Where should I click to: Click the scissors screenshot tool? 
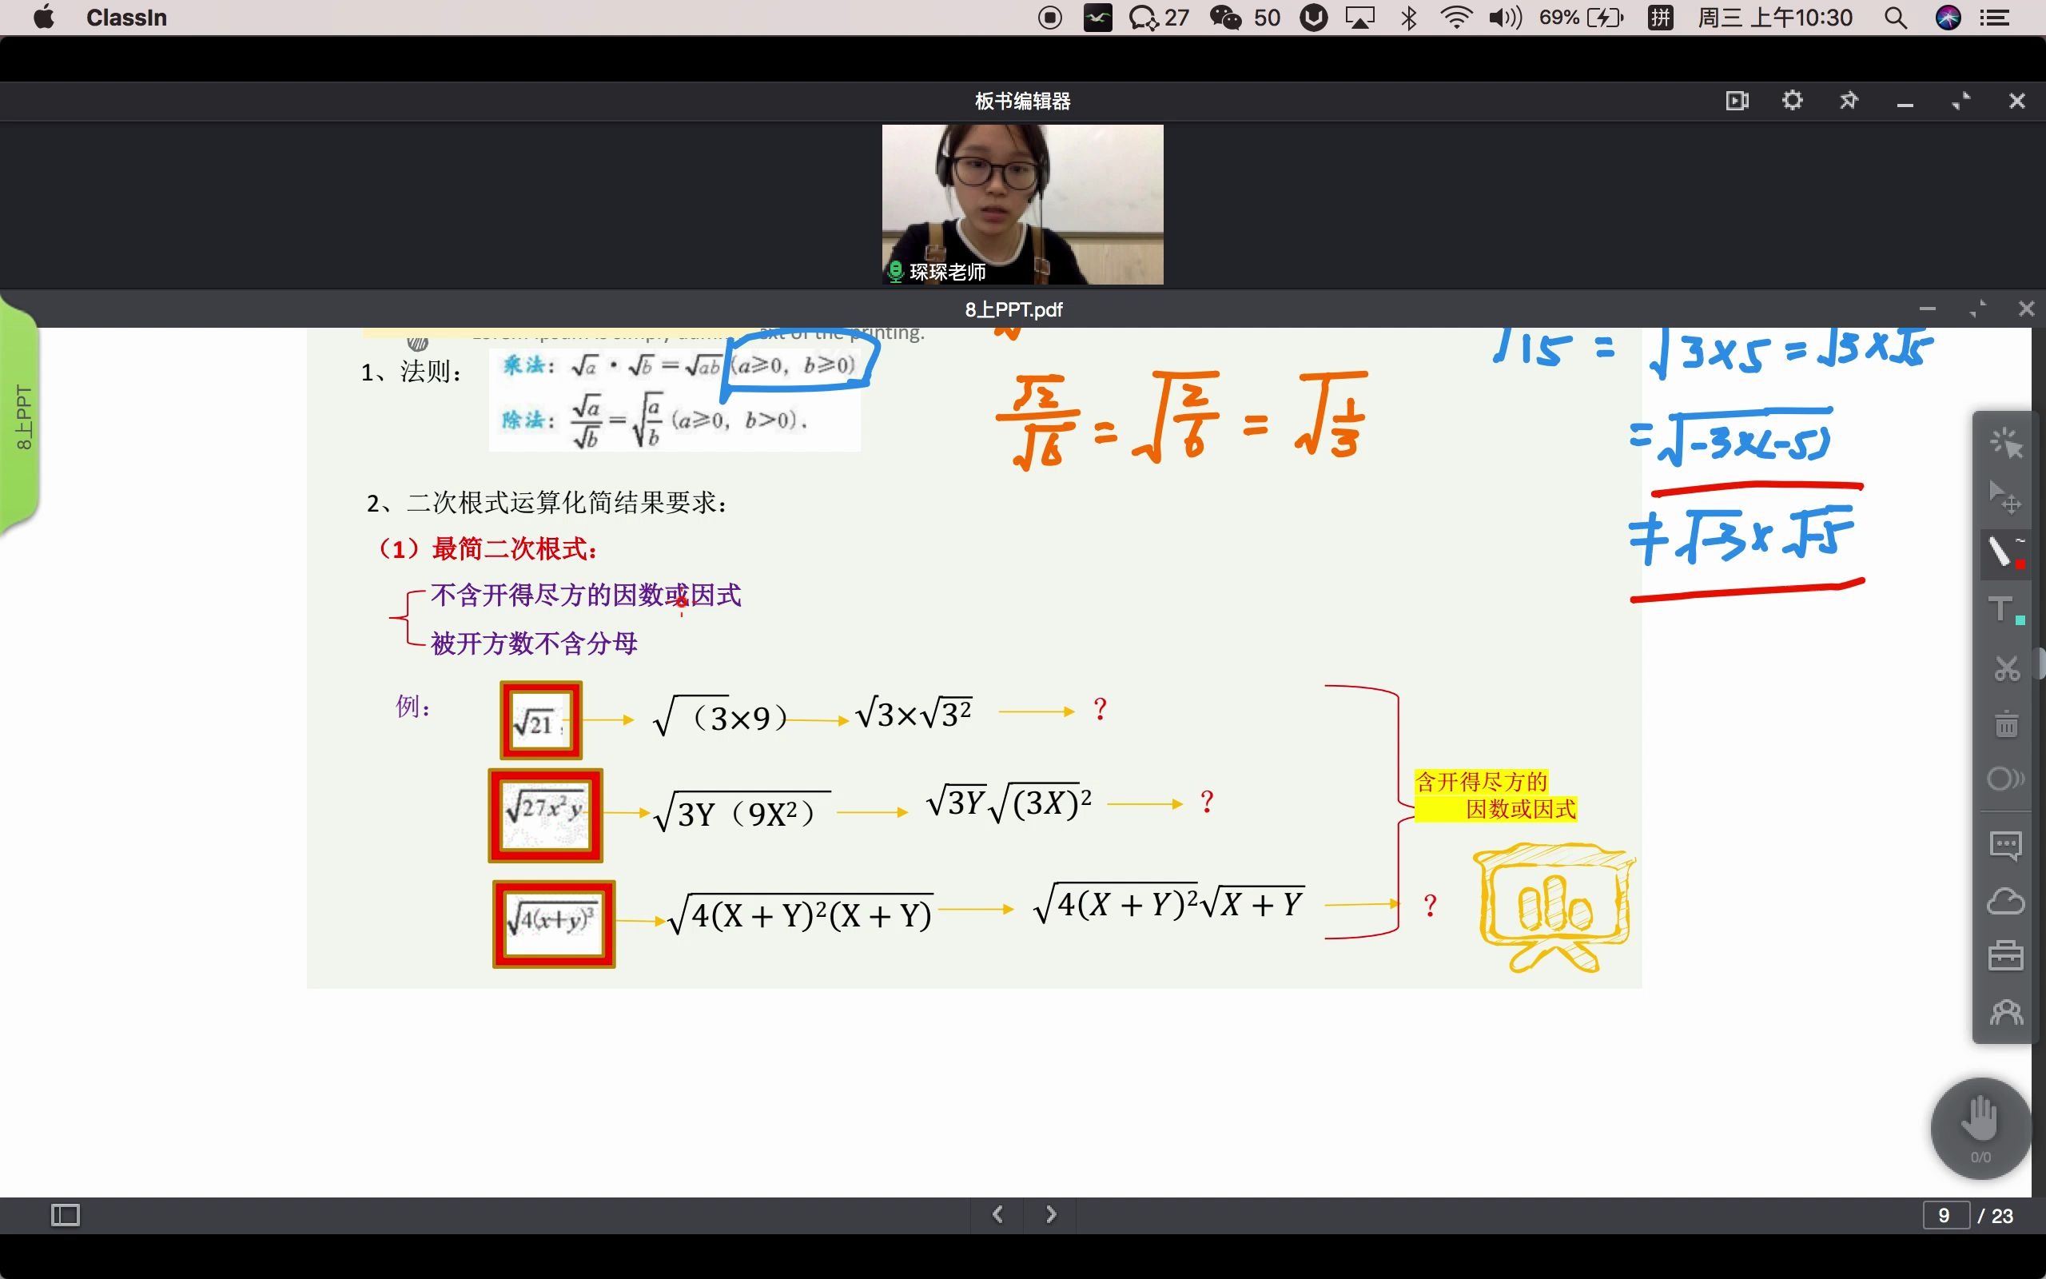[2006, 668]
